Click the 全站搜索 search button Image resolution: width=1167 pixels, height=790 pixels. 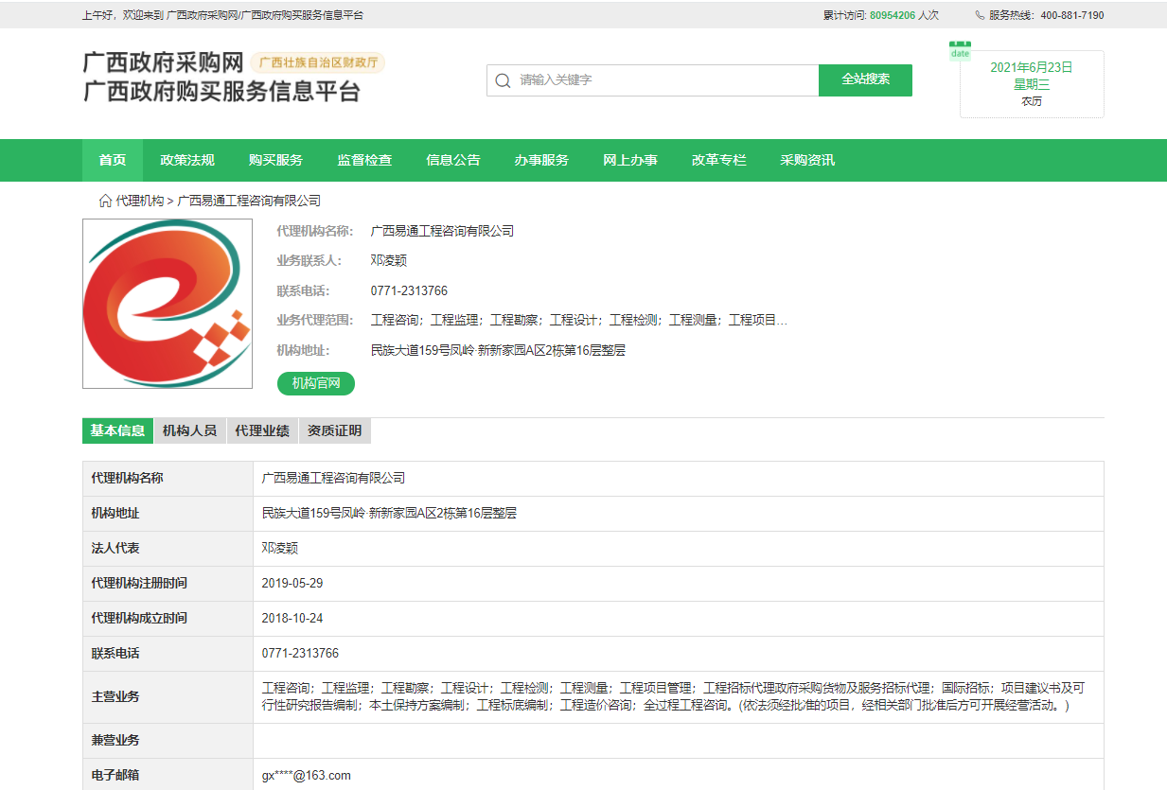tap(864, 80)
